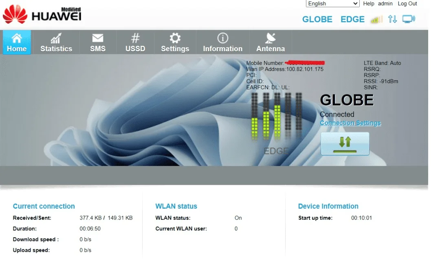Screen dimensions: 440x271
Task: Click the LTE Band: Auto text
Action: pyautogui.click(x=382, y=63)
